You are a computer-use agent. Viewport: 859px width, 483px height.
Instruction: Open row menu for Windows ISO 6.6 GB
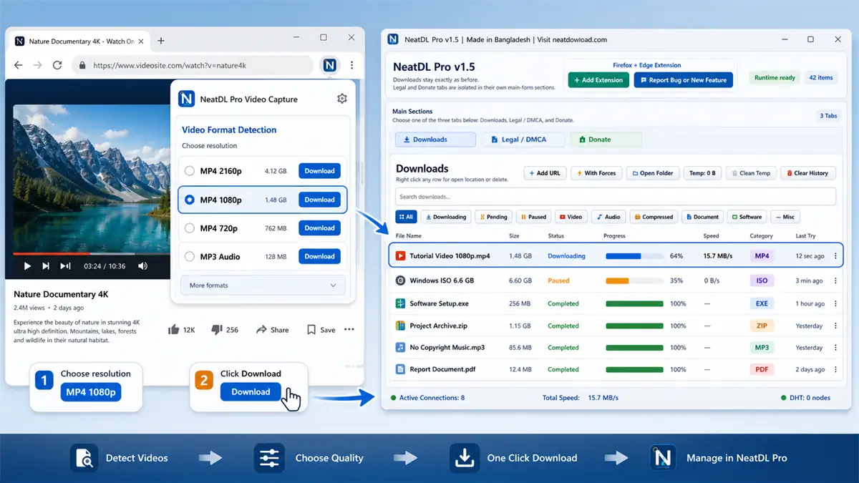[835, 281]
